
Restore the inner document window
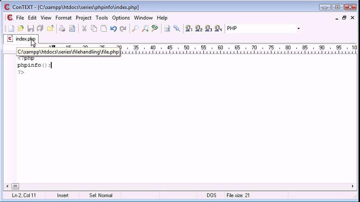point(344,18)
